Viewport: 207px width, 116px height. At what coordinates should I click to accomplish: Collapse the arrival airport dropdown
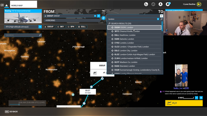click(161, 16)
